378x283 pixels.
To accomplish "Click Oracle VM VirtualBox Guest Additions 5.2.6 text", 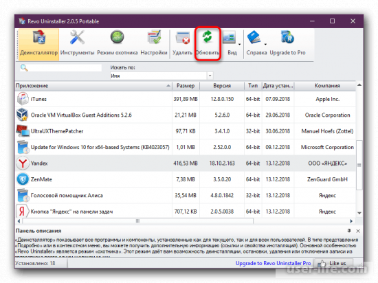I will click(x=81, y=115).
